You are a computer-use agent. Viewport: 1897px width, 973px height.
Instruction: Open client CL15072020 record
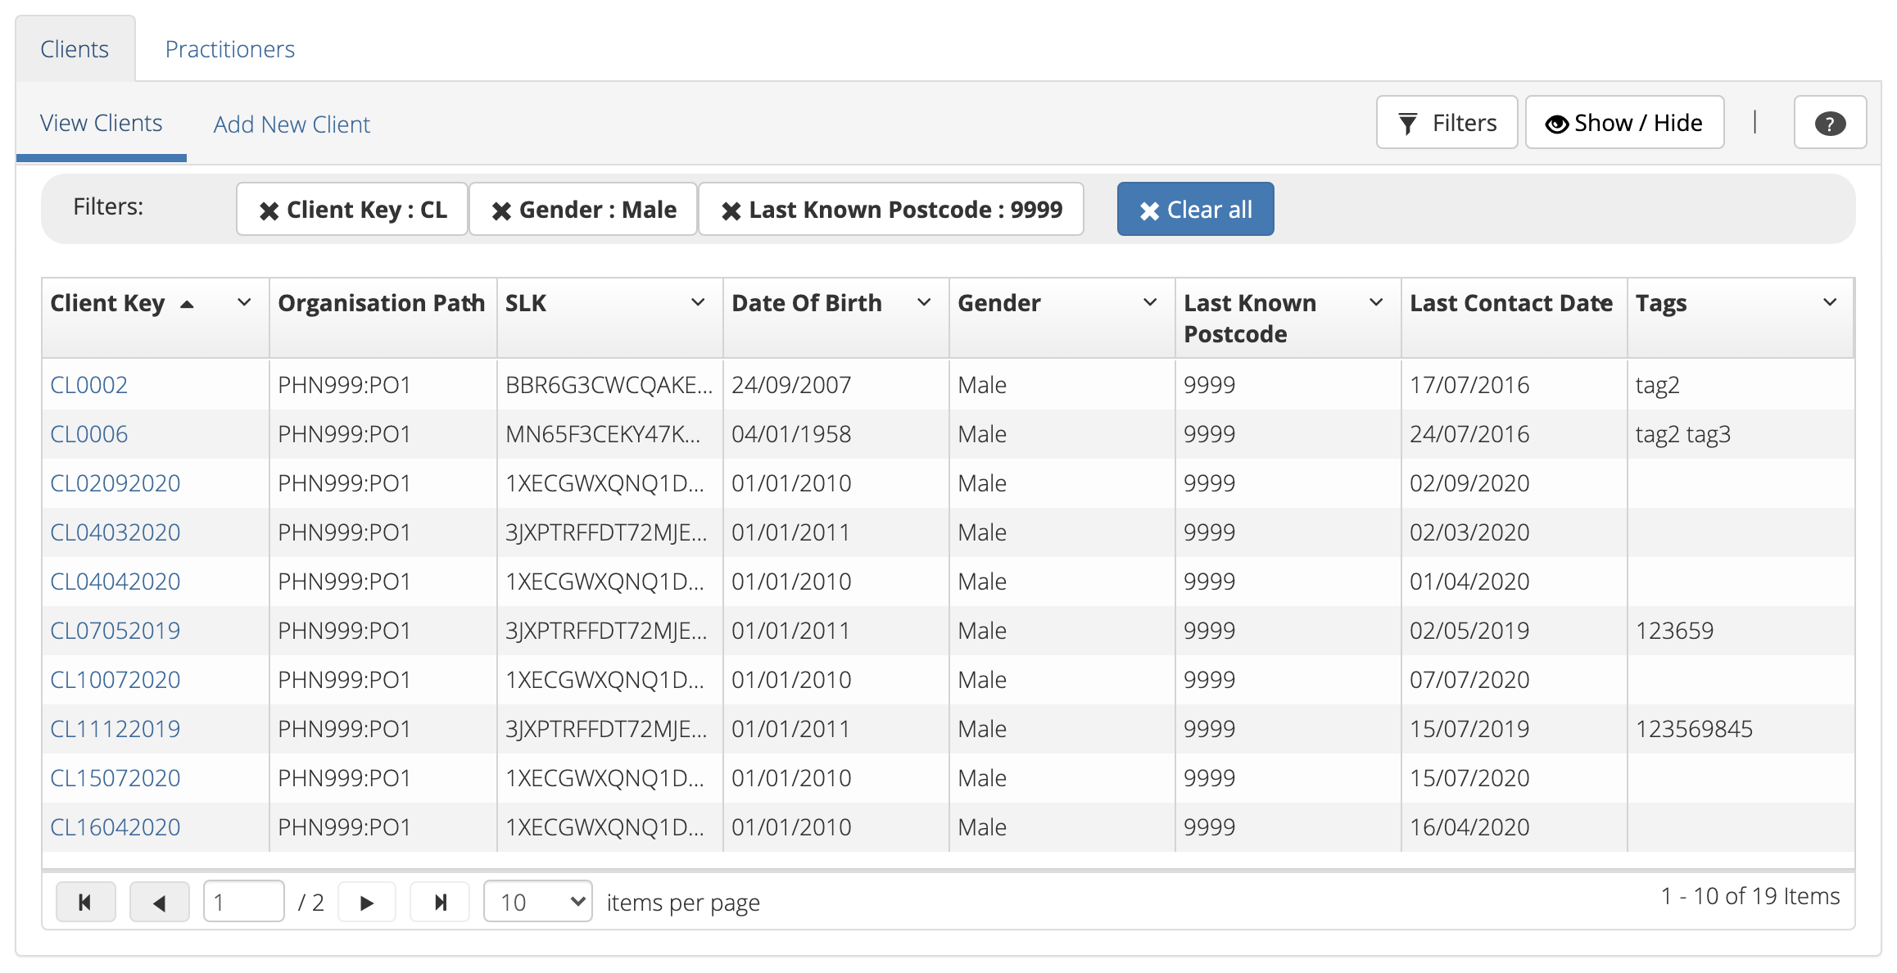click(115, 778)
